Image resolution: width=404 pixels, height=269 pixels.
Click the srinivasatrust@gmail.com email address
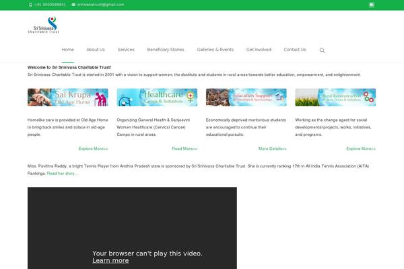[101, 5]
